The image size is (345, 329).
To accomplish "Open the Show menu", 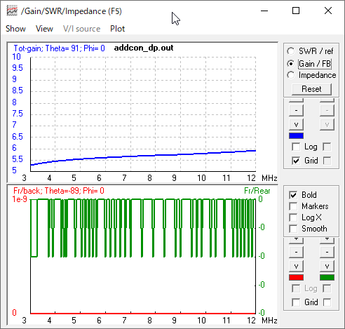I will pos(15,29).
